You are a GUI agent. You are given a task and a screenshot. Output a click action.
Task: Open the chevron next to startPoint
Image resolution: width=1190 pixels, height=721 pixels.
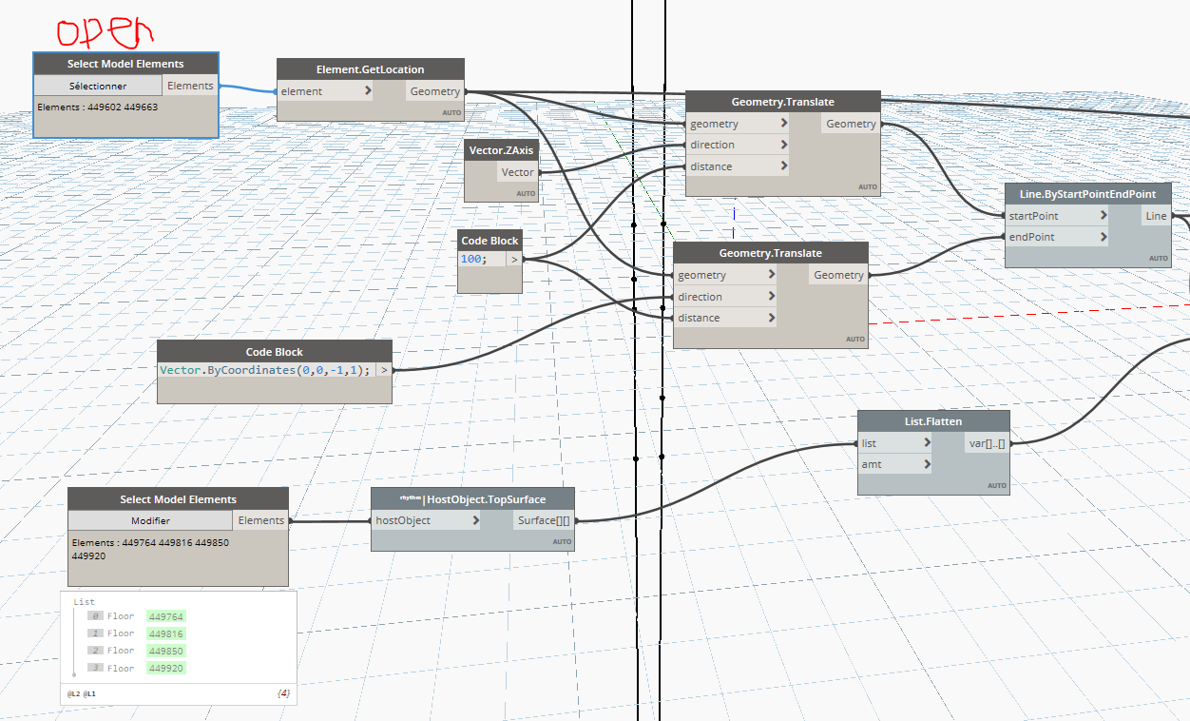pyautogui.click(x=1104, y=216)
